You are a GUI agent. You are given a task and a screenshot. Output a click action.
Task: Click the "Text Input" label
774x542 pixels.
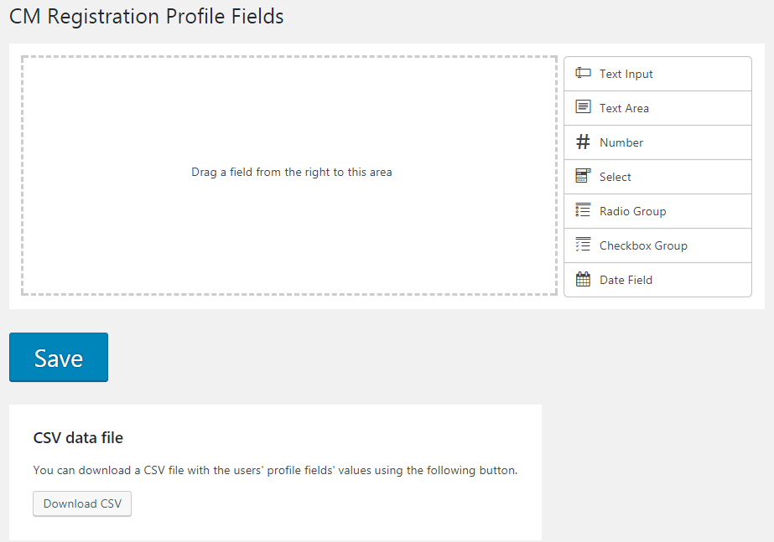[x=626, y=74]
